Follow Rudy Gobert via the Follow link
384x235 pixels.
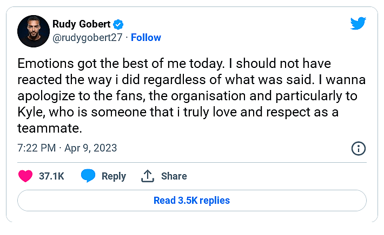(x=146, y=38)
